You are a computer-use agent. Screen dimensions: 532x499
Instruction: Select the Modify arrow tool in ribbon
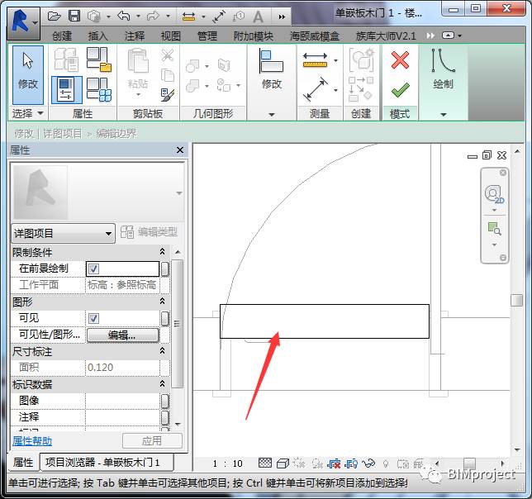28,74
